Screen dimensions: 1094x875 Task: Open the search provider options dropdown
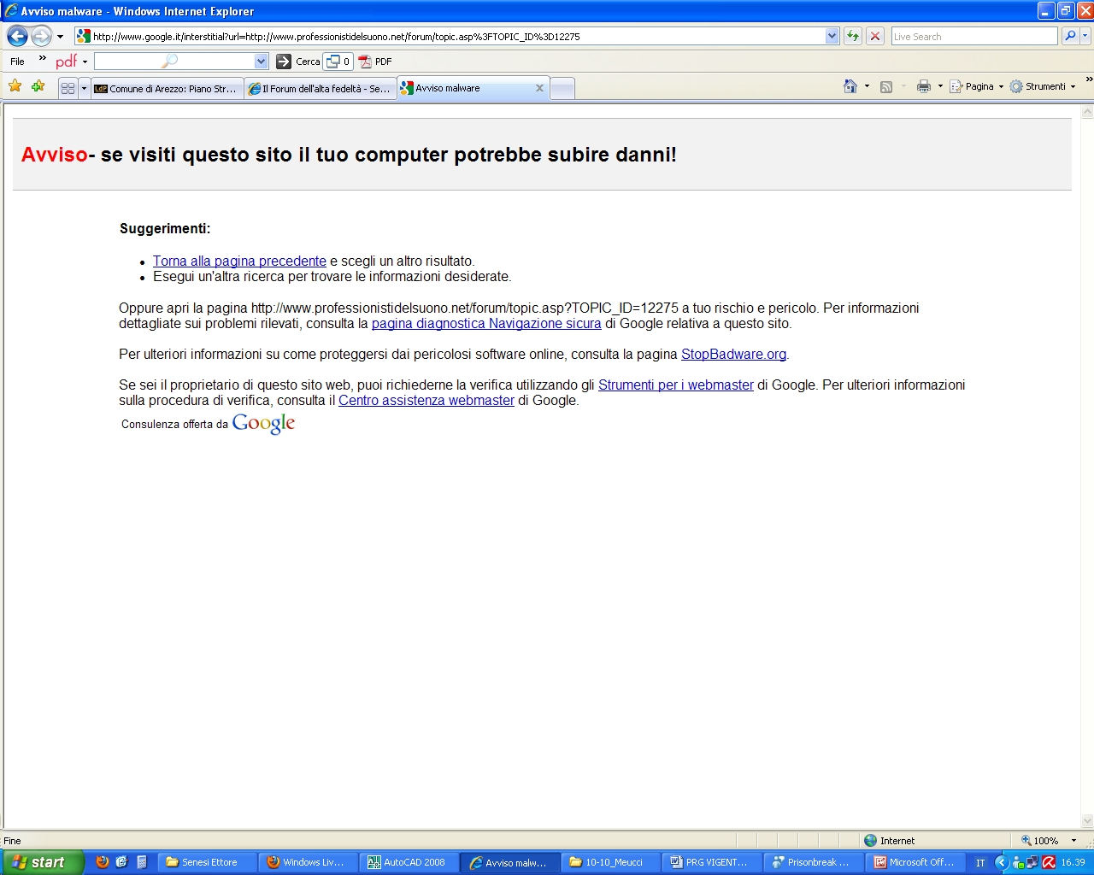point(1085,36)
